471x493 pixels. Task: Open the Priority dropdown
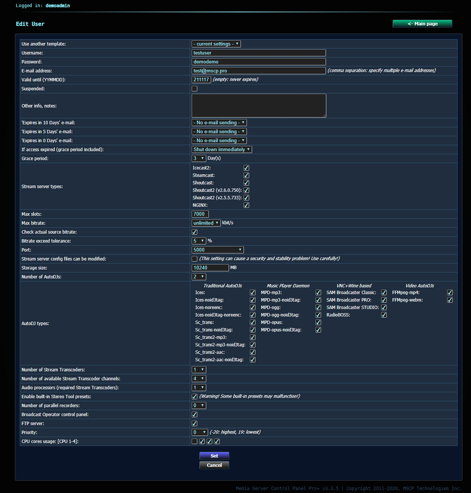click(x=200, y=432)
